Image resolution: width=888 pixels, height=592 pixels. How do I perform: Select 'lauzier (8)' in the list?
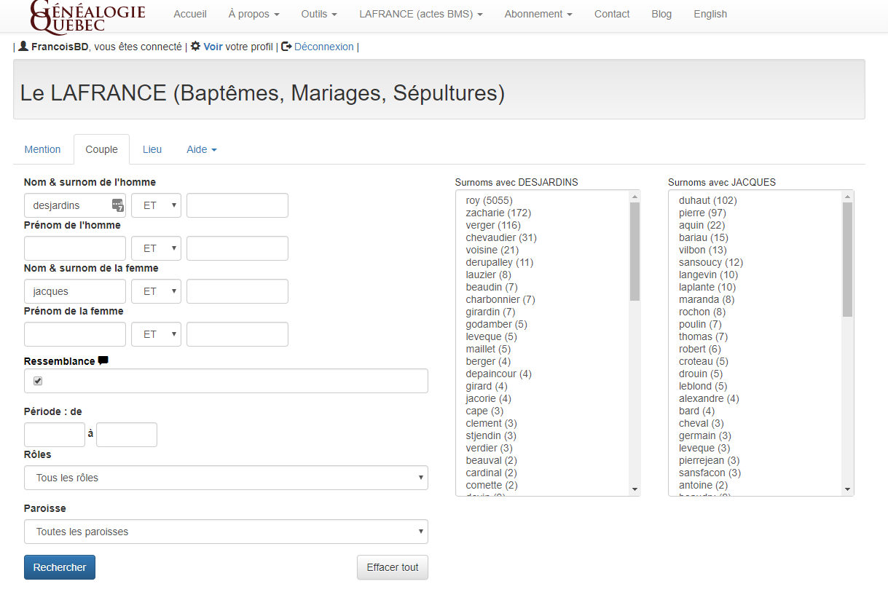[x=489, y=275]
